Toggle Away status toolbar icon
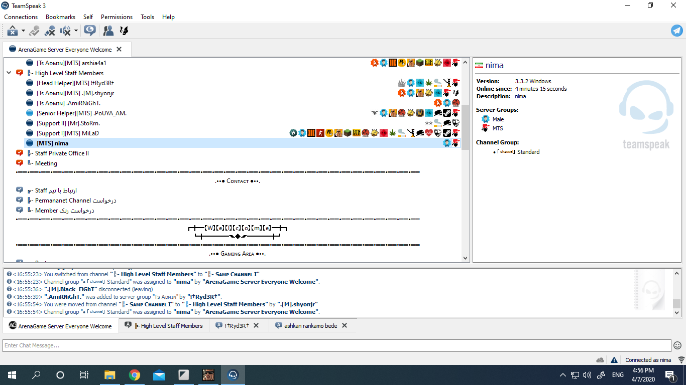686x385 pixels. coord(13,31)
